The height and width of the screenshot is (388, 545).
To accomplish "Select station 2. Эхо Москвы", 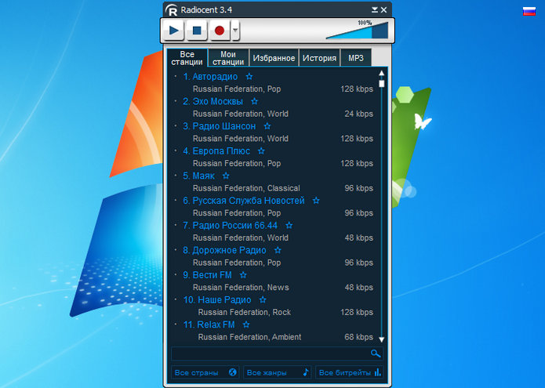I will 213,101.
